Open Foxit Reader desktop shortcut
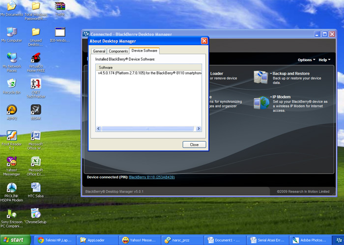The image size is (344, 245). (11, 136)
